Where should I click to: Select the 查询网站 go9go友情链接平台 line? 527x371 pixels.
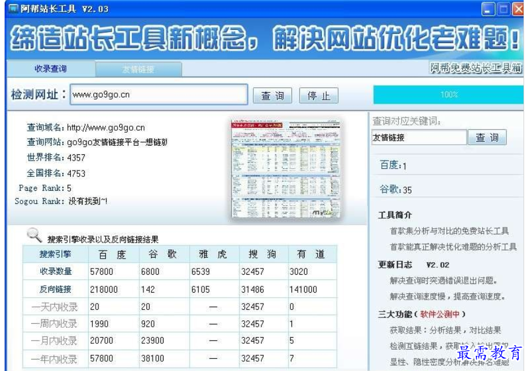pos(97,142)
